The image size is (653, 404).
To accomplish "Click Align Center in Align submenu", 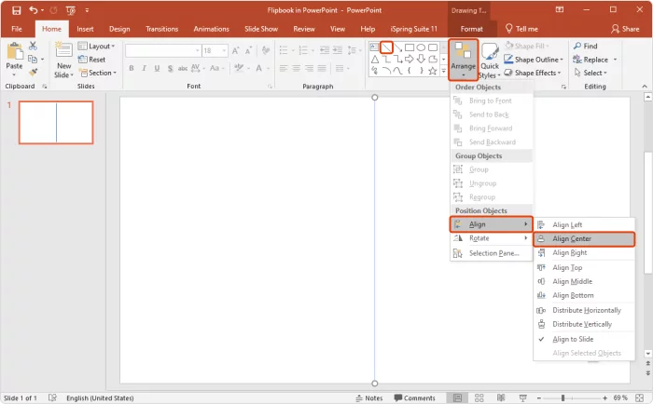I will (x=584, y=239).
